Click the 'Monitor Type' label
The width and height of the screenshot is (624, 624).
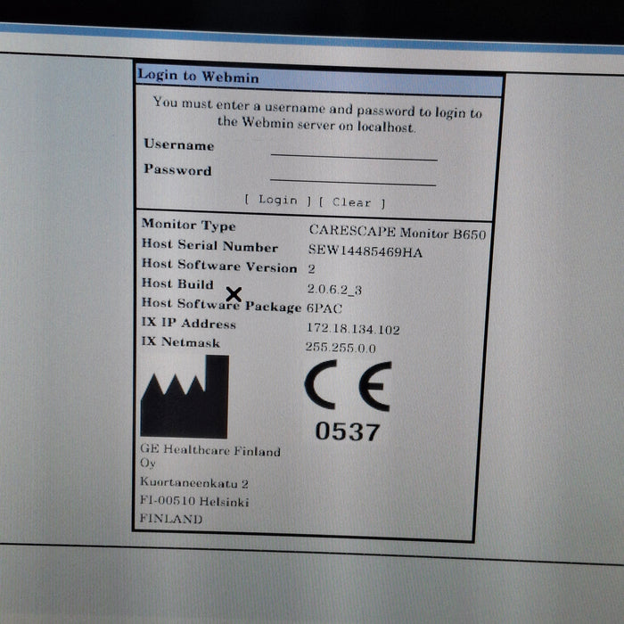[189, 226]
